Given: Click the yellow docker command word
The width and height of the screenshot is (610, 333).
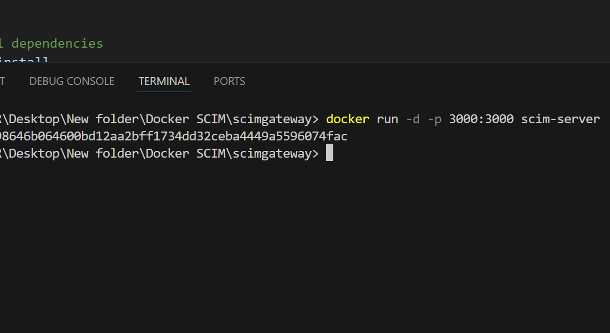Looking at the screenshot, I should pos(348,119).
